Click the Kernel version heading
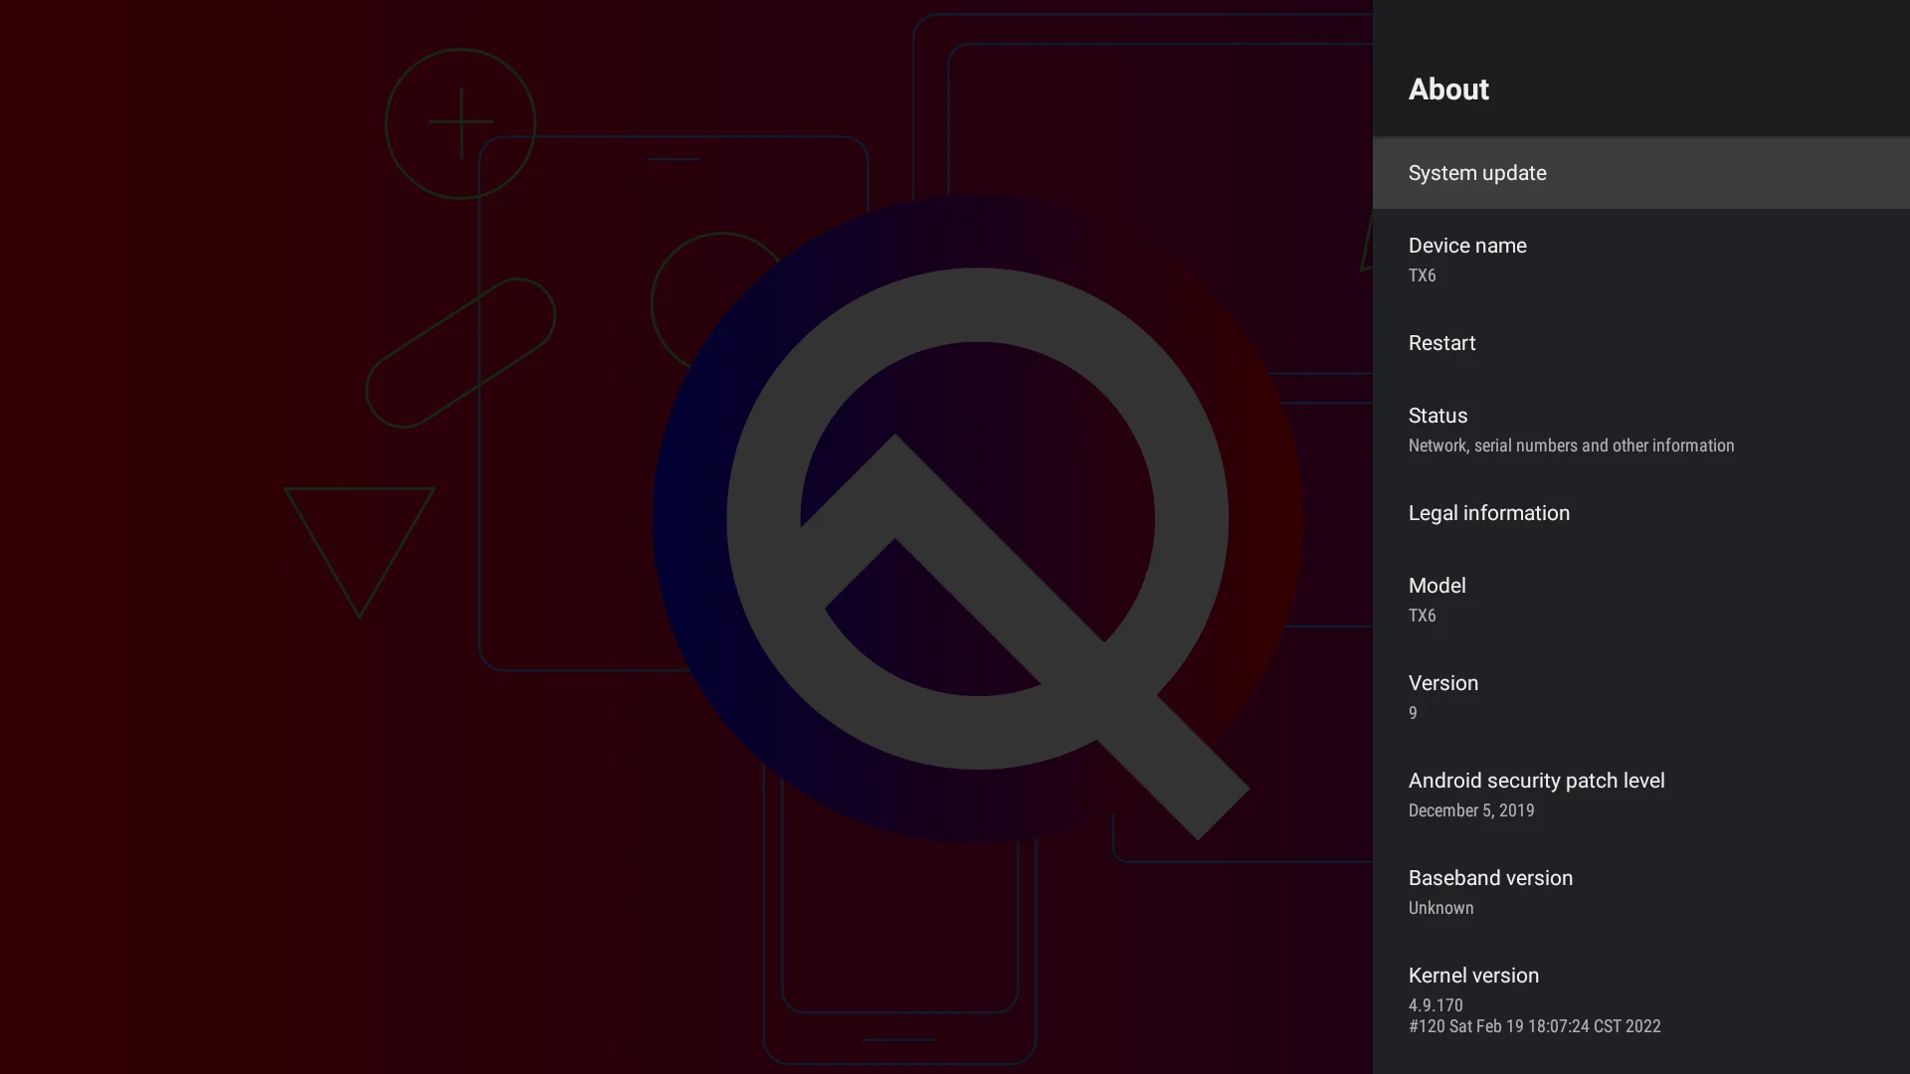This screenshot has width=1910, height=1074. pyautogui.click(x=1473, y=976)
